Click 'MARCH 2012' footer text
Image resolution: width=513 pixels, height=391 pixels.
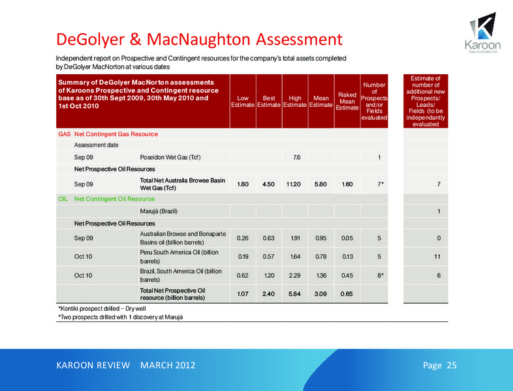click(x=168, y=365)
